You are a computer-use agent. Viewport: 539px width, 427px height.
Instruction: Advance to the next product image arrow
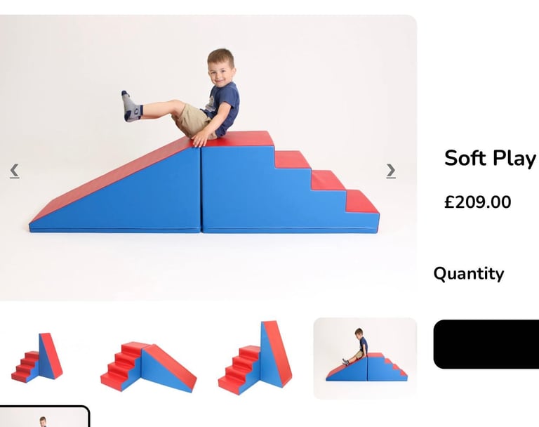[391, 171]
